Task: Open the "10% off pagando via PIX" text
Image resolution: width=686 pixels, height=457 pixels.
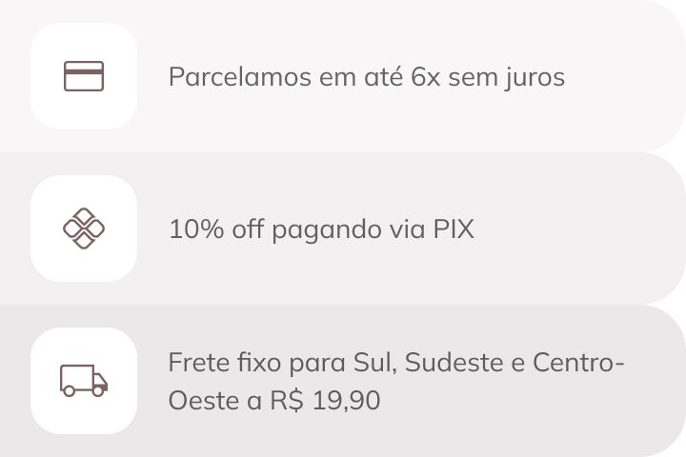Action: point(321,229)
